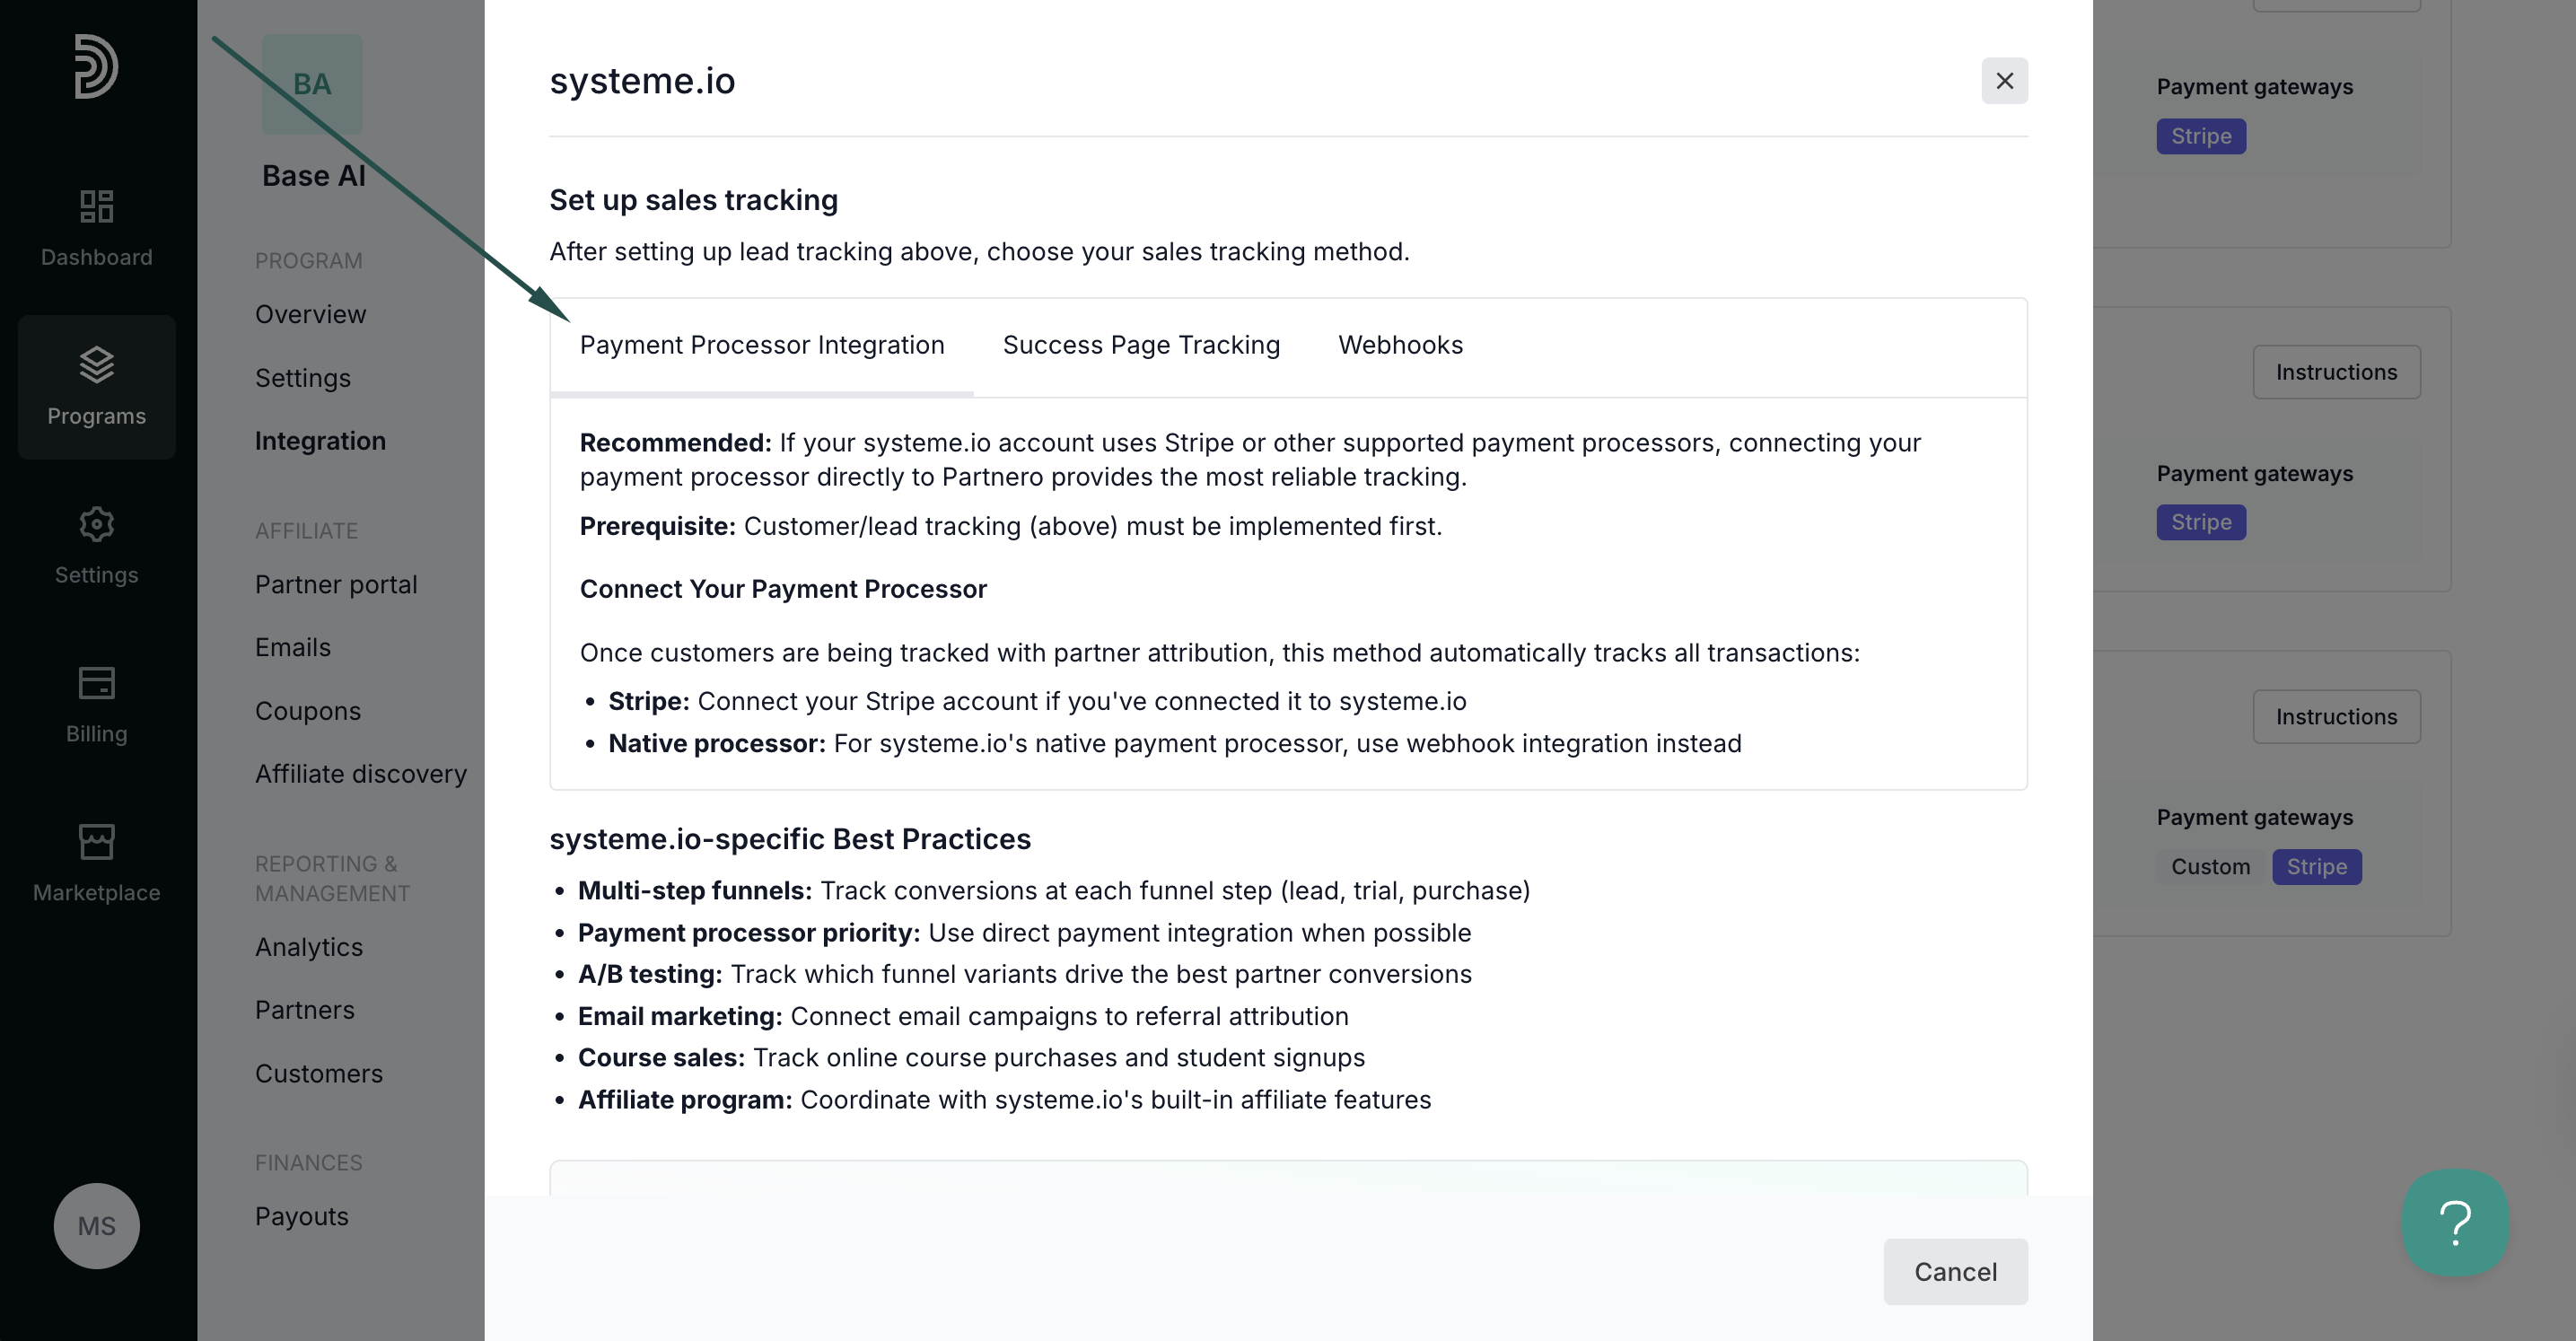The height and width of the screenshot is (1341, 2576).
Task: Click the MS user avatar
Action: coord(96,1226)
